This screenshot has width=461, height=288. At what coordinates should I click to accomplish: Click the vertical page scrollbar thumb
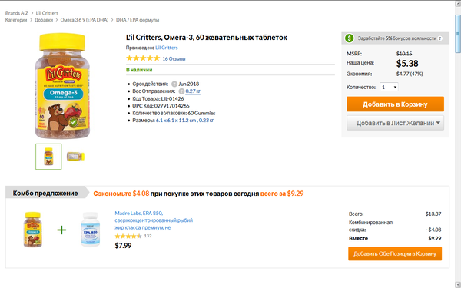458,34
